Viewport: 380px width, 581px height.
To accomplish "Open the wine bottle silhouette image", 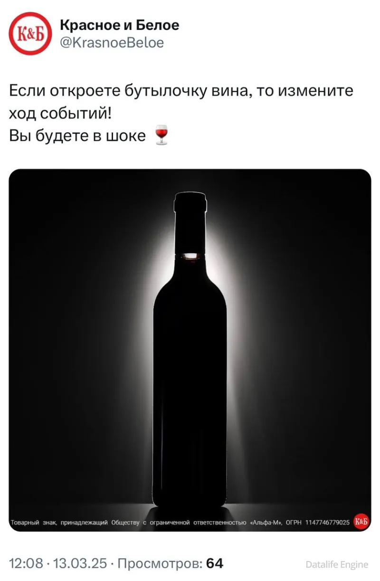I will point(190,350).
